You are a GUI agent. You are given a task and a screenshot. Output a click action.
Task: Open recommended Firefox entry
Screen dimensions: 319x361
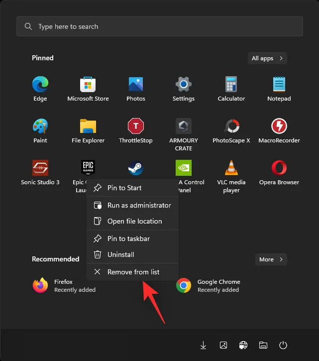[64, 285]
